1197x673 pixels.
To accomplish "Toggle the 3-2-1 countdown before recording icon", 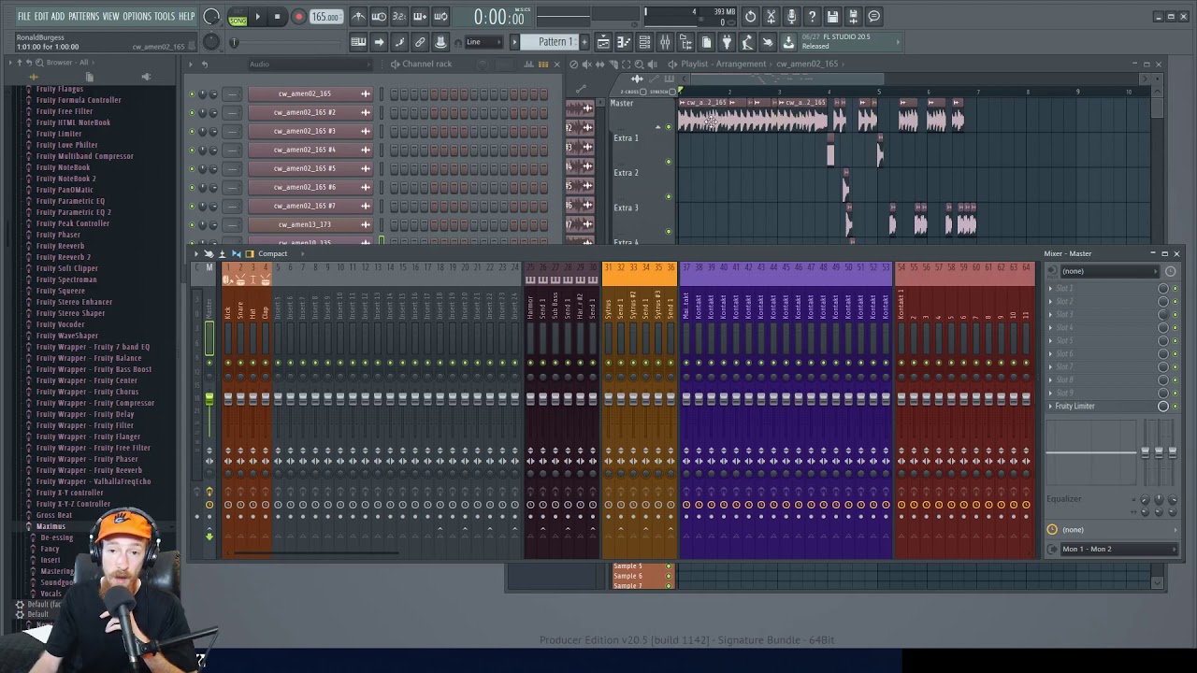I will click(x=399, y=17).
